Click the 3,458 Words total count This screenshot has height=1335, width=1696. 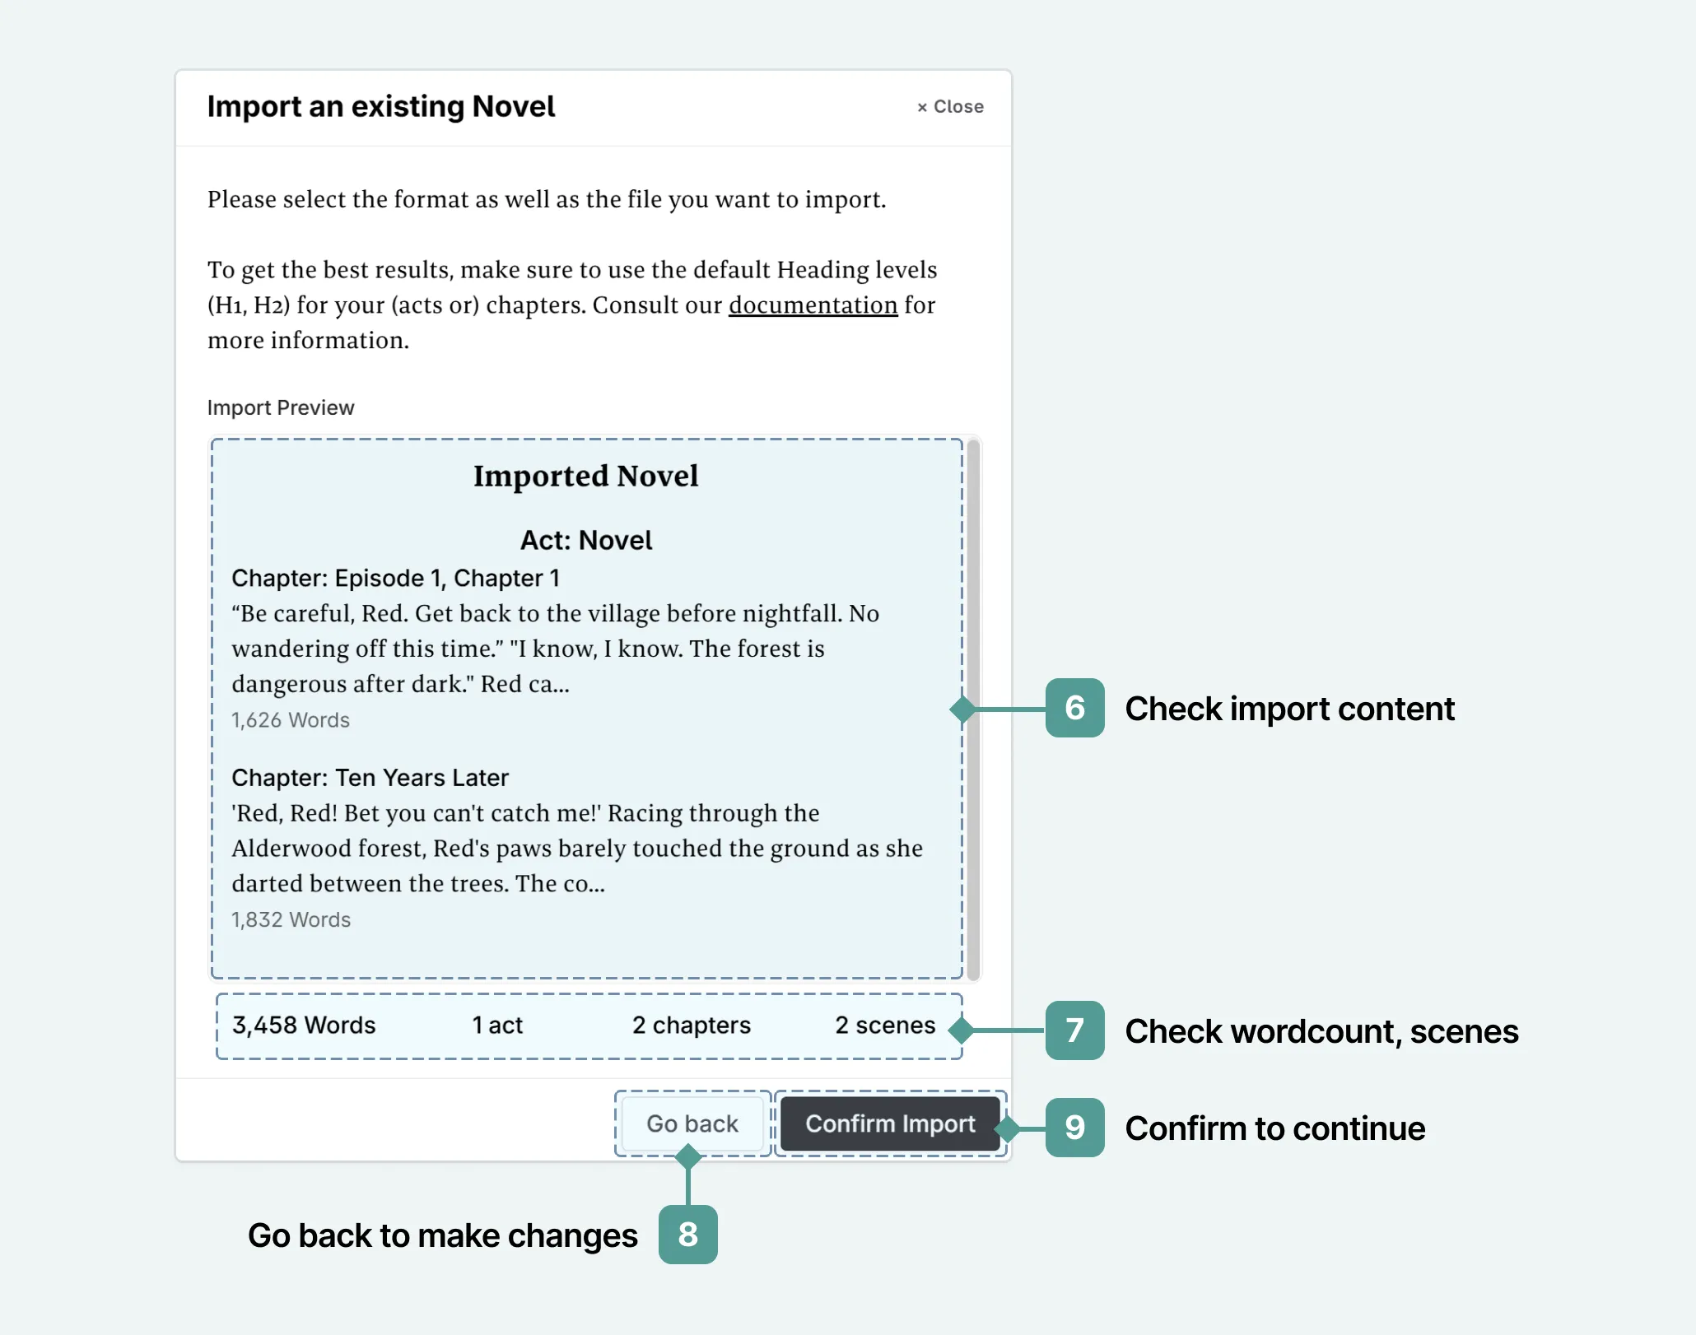click(304, 1026)
